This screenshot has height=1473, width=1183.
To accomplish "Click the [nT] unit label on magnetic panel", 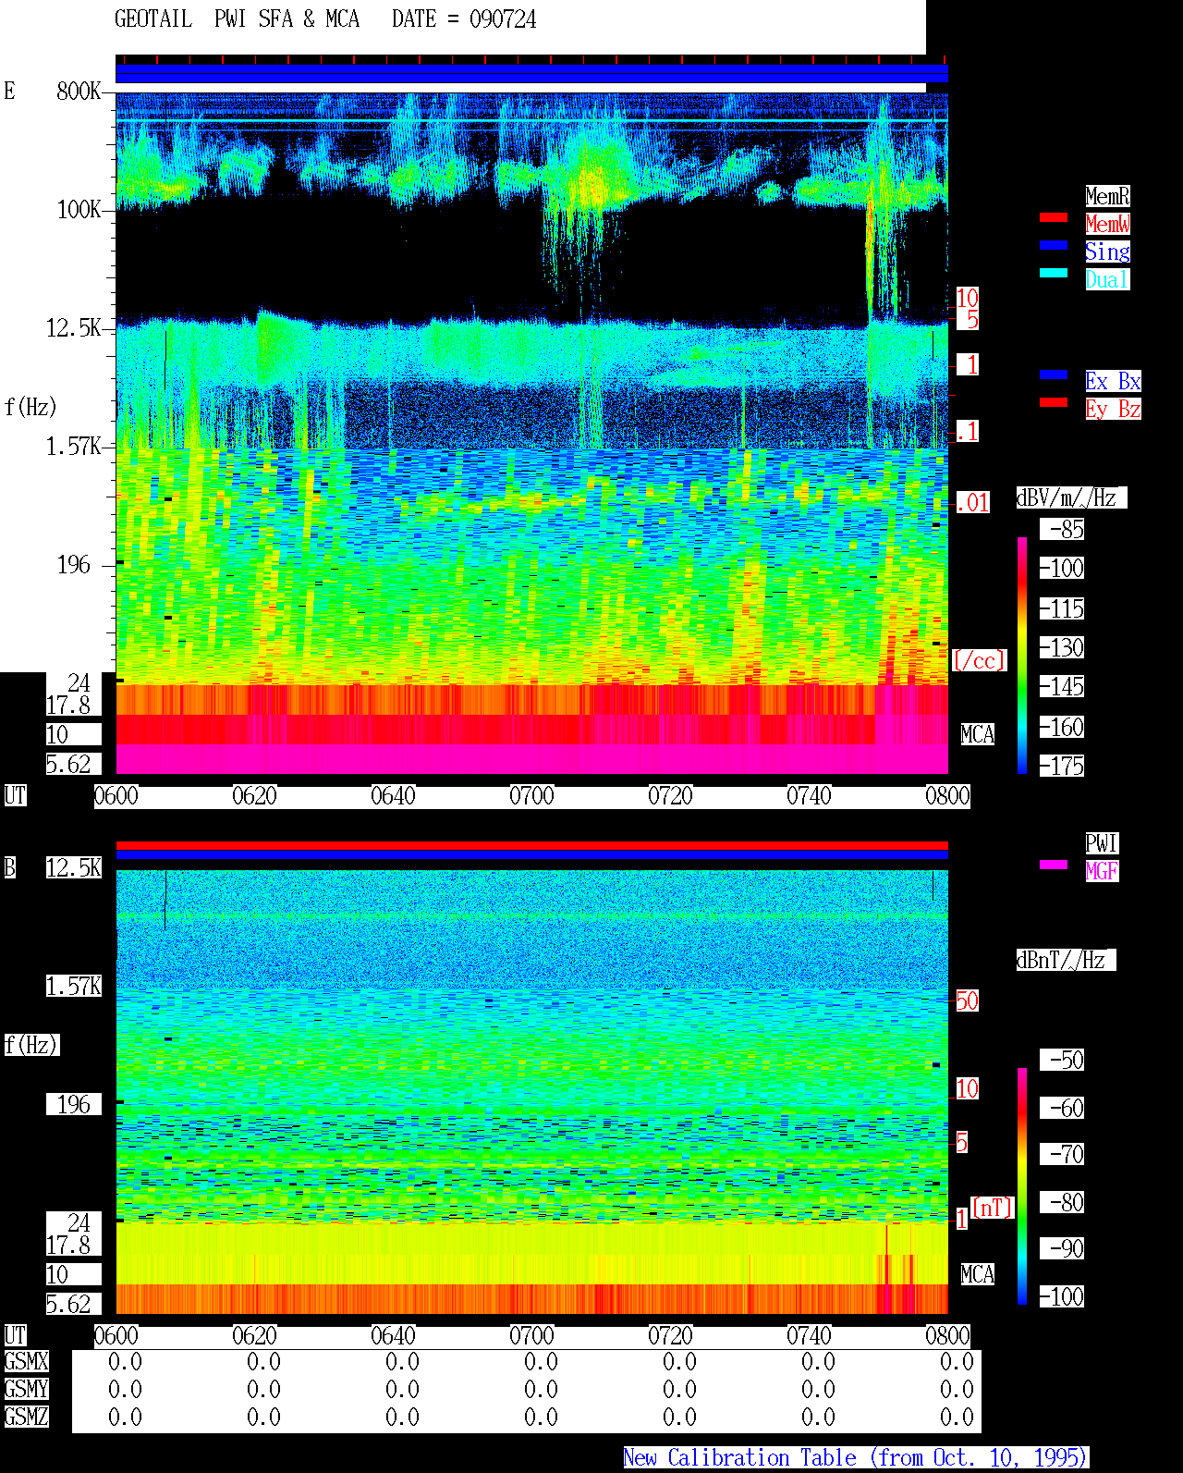I will (993, 1208).
